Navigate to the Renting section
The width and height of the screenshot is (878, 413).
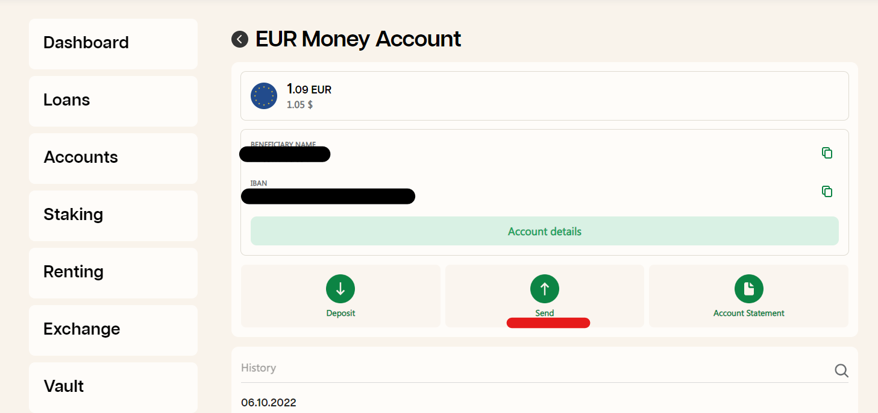pos(113,273)
